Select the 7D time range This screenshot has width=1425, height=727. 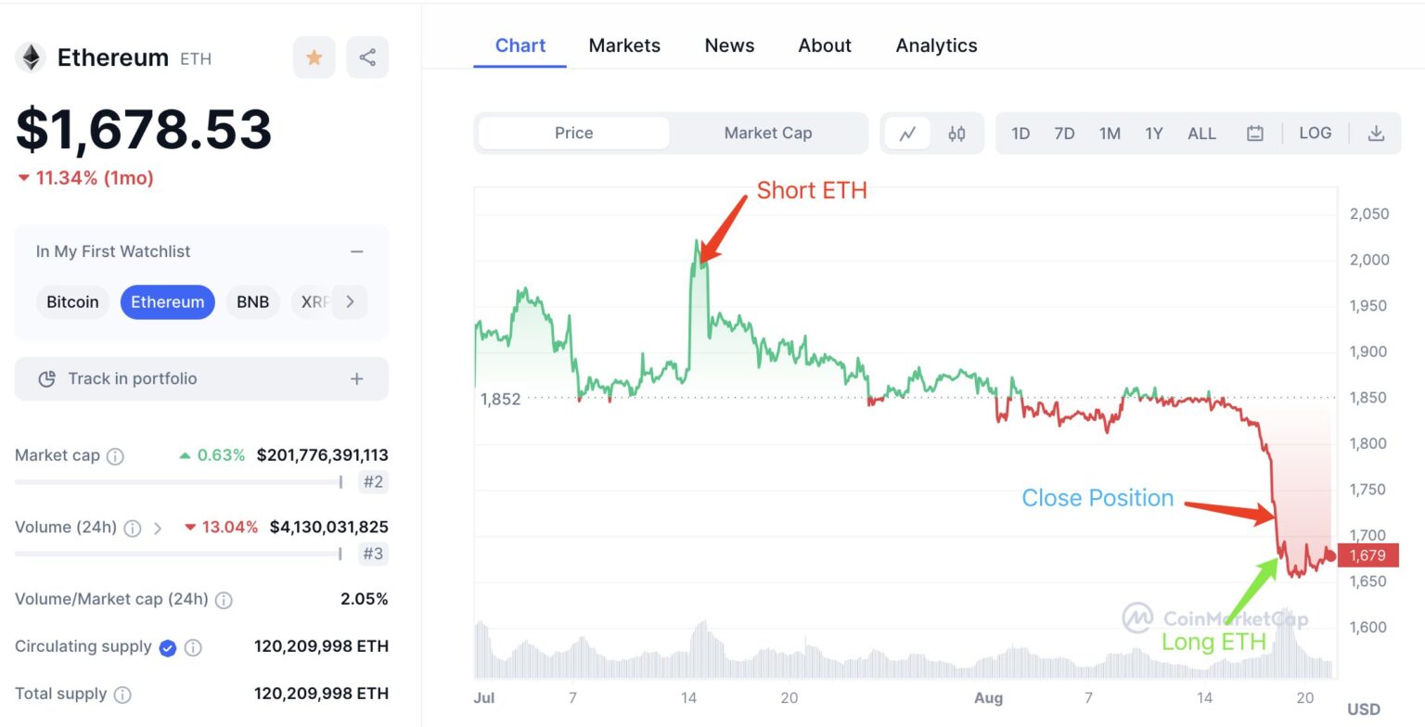[1064, 134]
